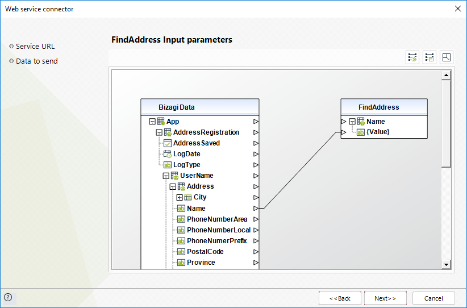Click the Next >> button

[385, 298]
